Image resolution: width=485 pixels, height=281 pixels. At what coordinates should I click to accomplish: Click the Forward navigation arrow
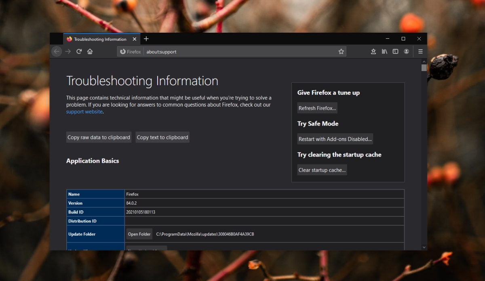click(68, 52)
